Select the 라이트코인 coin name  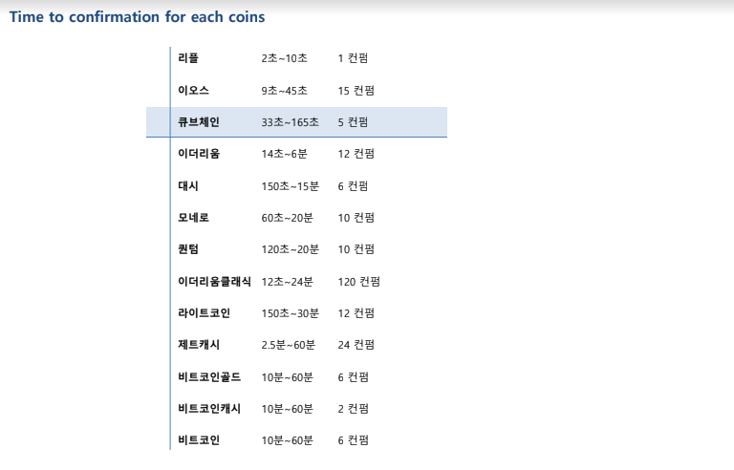[x=204, y=313]
